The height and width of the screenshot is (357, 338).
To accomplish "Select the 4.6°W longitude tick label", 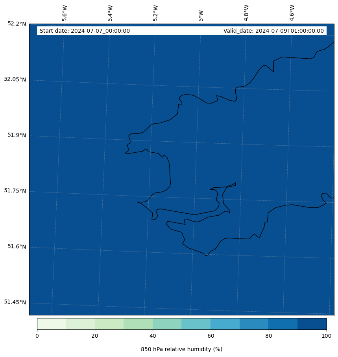I will click(x=292, y=13).
